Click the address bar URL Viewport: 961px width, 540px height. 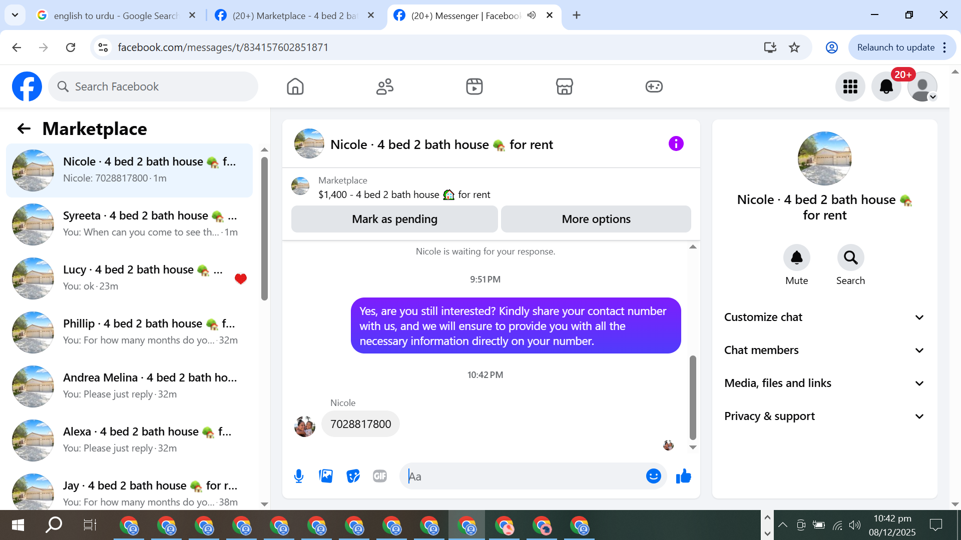coord(223,47)
